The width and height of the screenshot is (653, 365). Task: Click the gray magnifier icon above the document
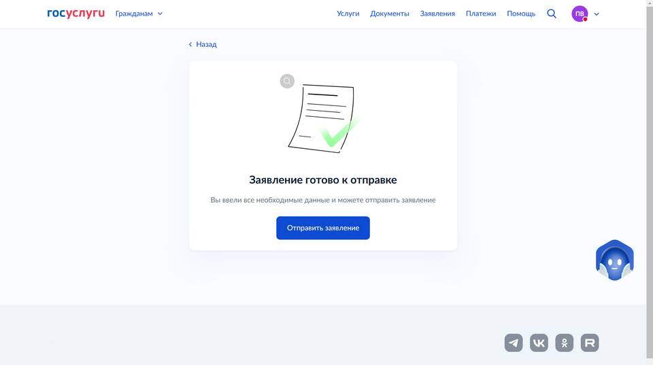pyautogui.click(x=288, y=82)
